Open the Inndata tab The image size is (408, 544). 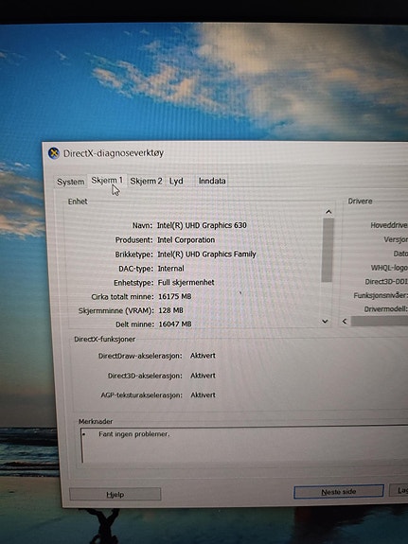(212, 181)
